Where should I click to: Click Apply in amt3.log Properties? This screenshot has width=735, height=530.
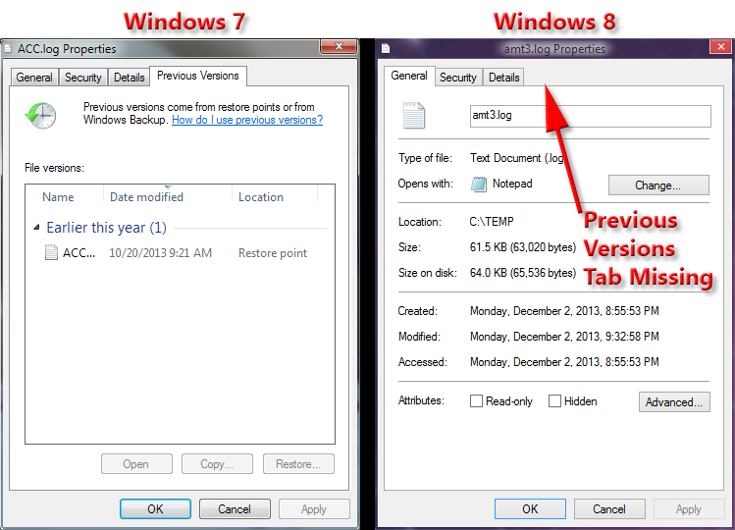pyautogui.click(x=689, y=508)
